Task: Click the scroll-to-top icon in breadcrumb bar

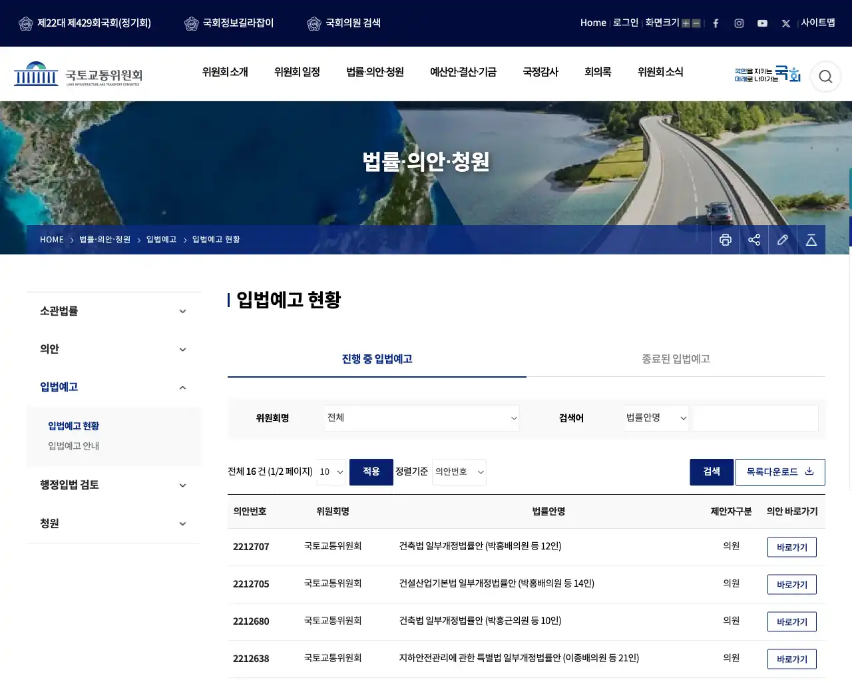Action: click(811, 240)
